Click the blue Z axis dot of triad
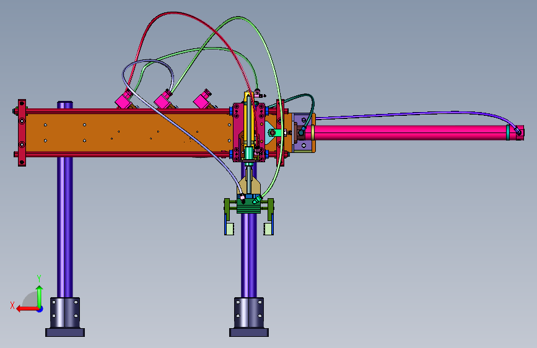 coord(40,309)
